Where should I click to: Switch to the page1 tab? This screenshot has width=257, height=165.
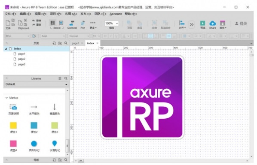tap(75, 43)
